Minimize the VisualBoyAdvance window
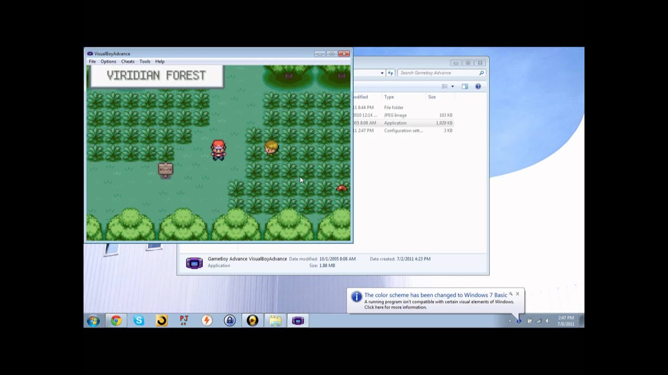The height and width of the screenshot is (375, 668). click(319, 54)
